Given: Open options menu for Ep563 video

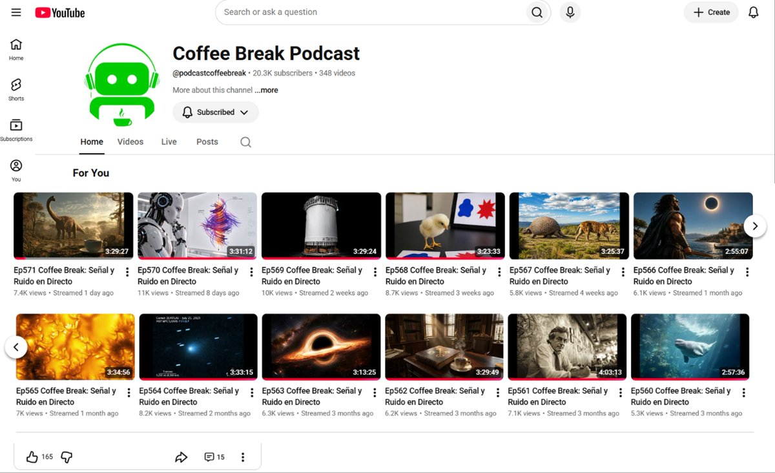Looking at the screenshot, I should (x=375, y=393).
